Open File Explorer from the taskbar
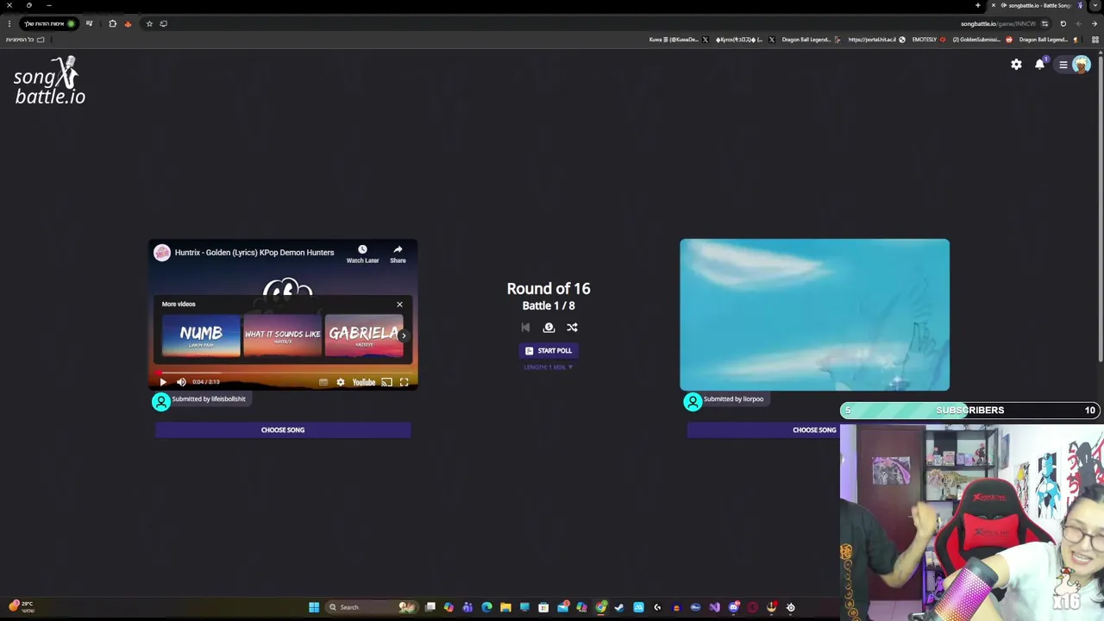The height and width of the screenshot is (621, 1104). click(x=505, y=607)
